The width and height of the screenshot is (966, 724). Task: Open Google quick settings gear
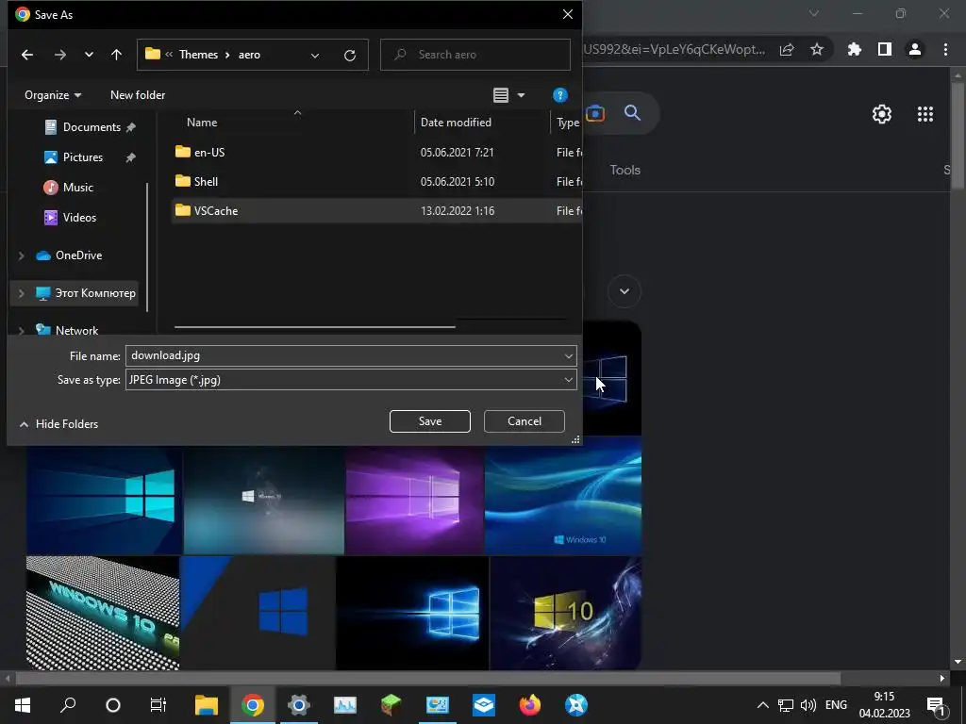[x=882, y=114]
